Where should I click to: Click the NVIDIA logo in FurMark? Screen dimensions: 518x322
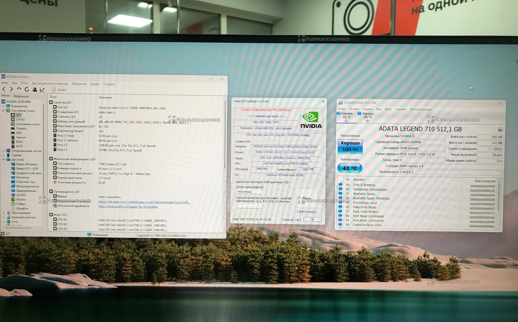click(311, 120)
